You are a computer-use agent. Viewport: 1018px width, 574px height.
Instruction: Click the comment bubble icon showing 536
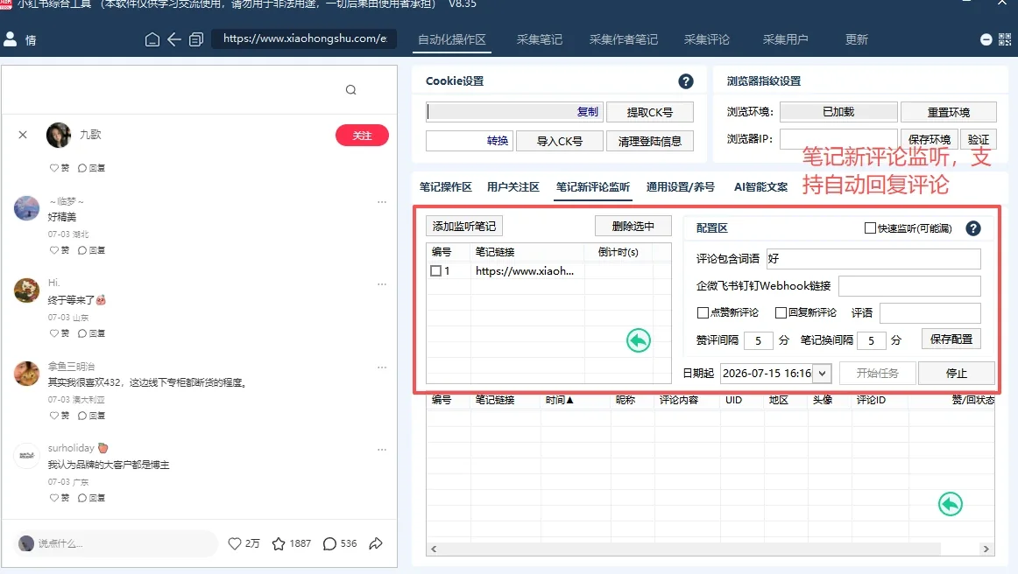pyautogui.click(x=329, y=543)
